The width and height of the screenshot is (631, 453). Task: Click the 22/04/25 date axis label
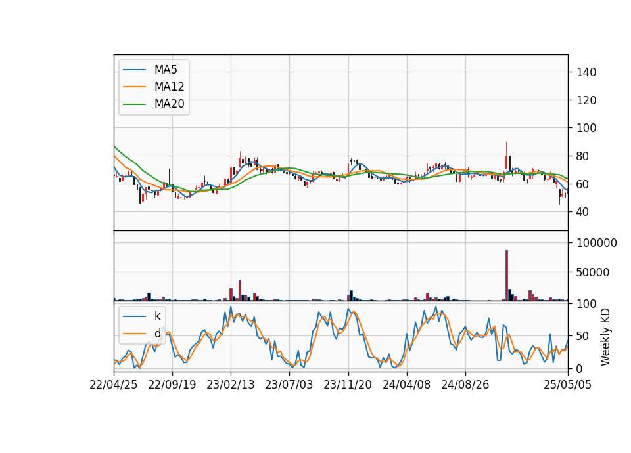pos(114,385)
